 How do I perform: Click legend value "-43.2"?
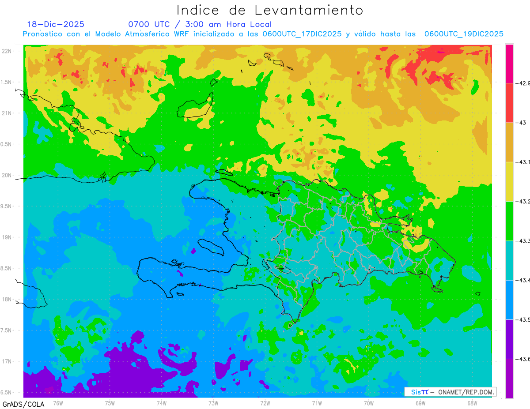(522, 201)
